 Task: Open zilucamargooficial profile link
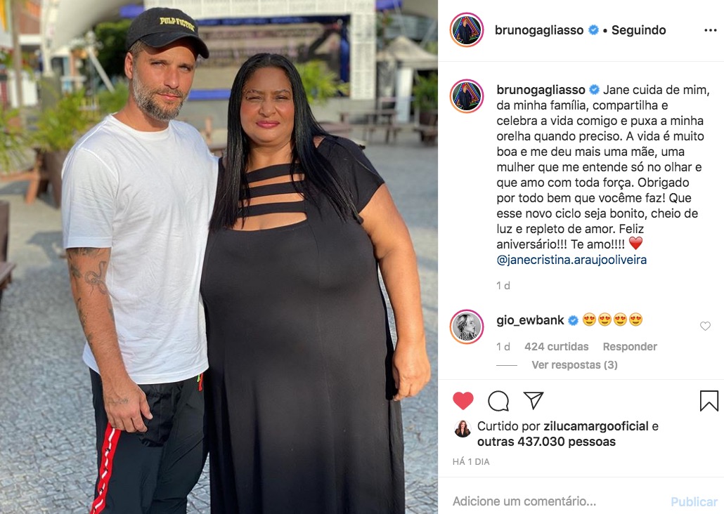point(596,426)
